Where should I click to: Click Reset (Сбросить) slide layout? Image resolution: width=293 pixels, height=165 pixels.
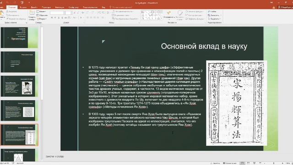tap(42, 15)
